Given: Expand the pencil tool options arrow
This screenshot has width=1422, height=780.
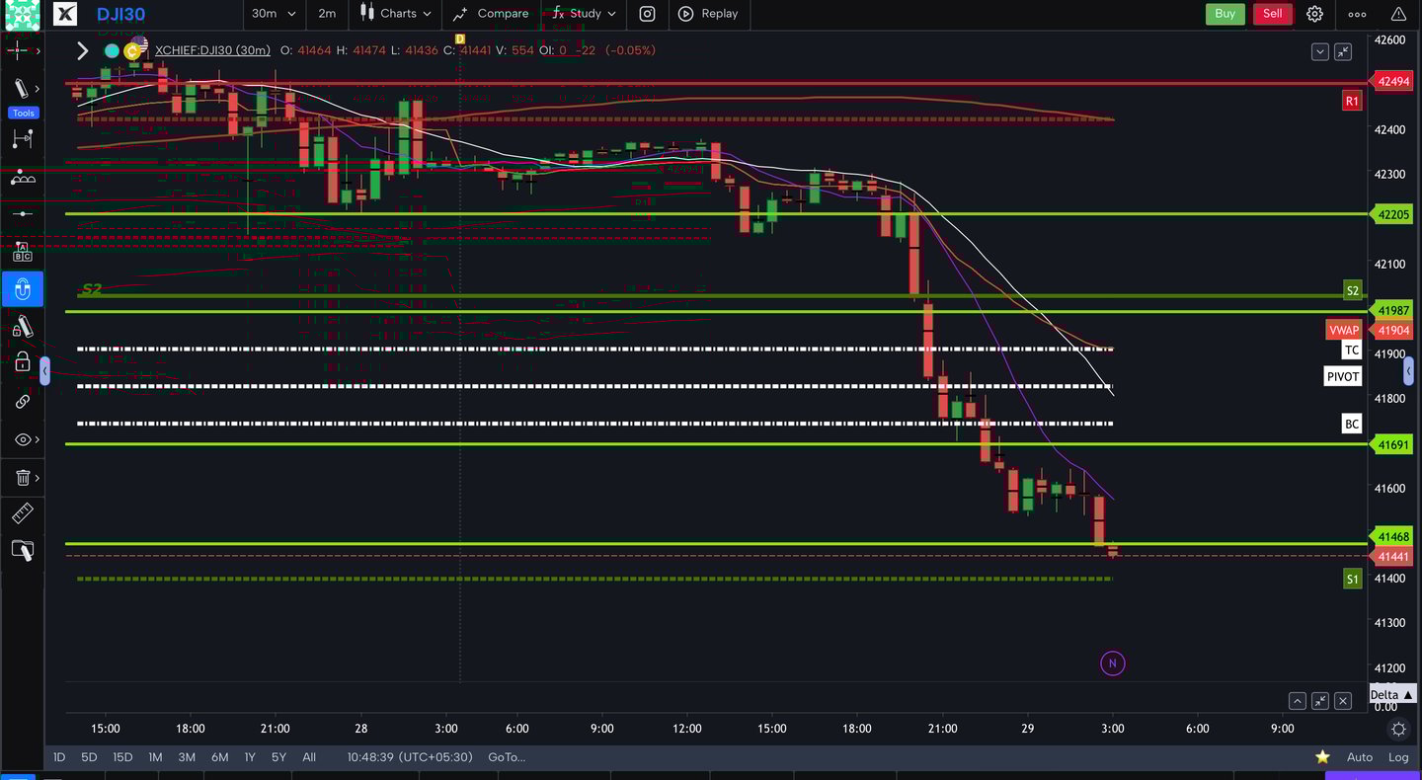Looking at the screenshot, I should [37, 89].
